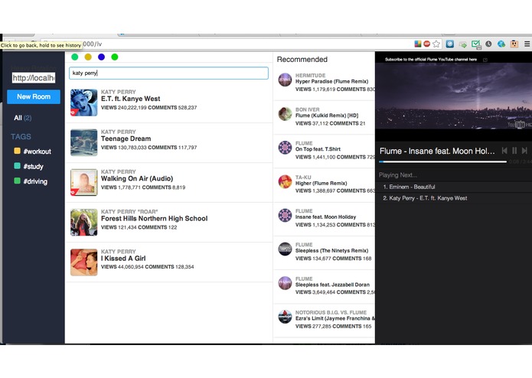Click the I Kissed A Girl title

(x=123, y=259)
